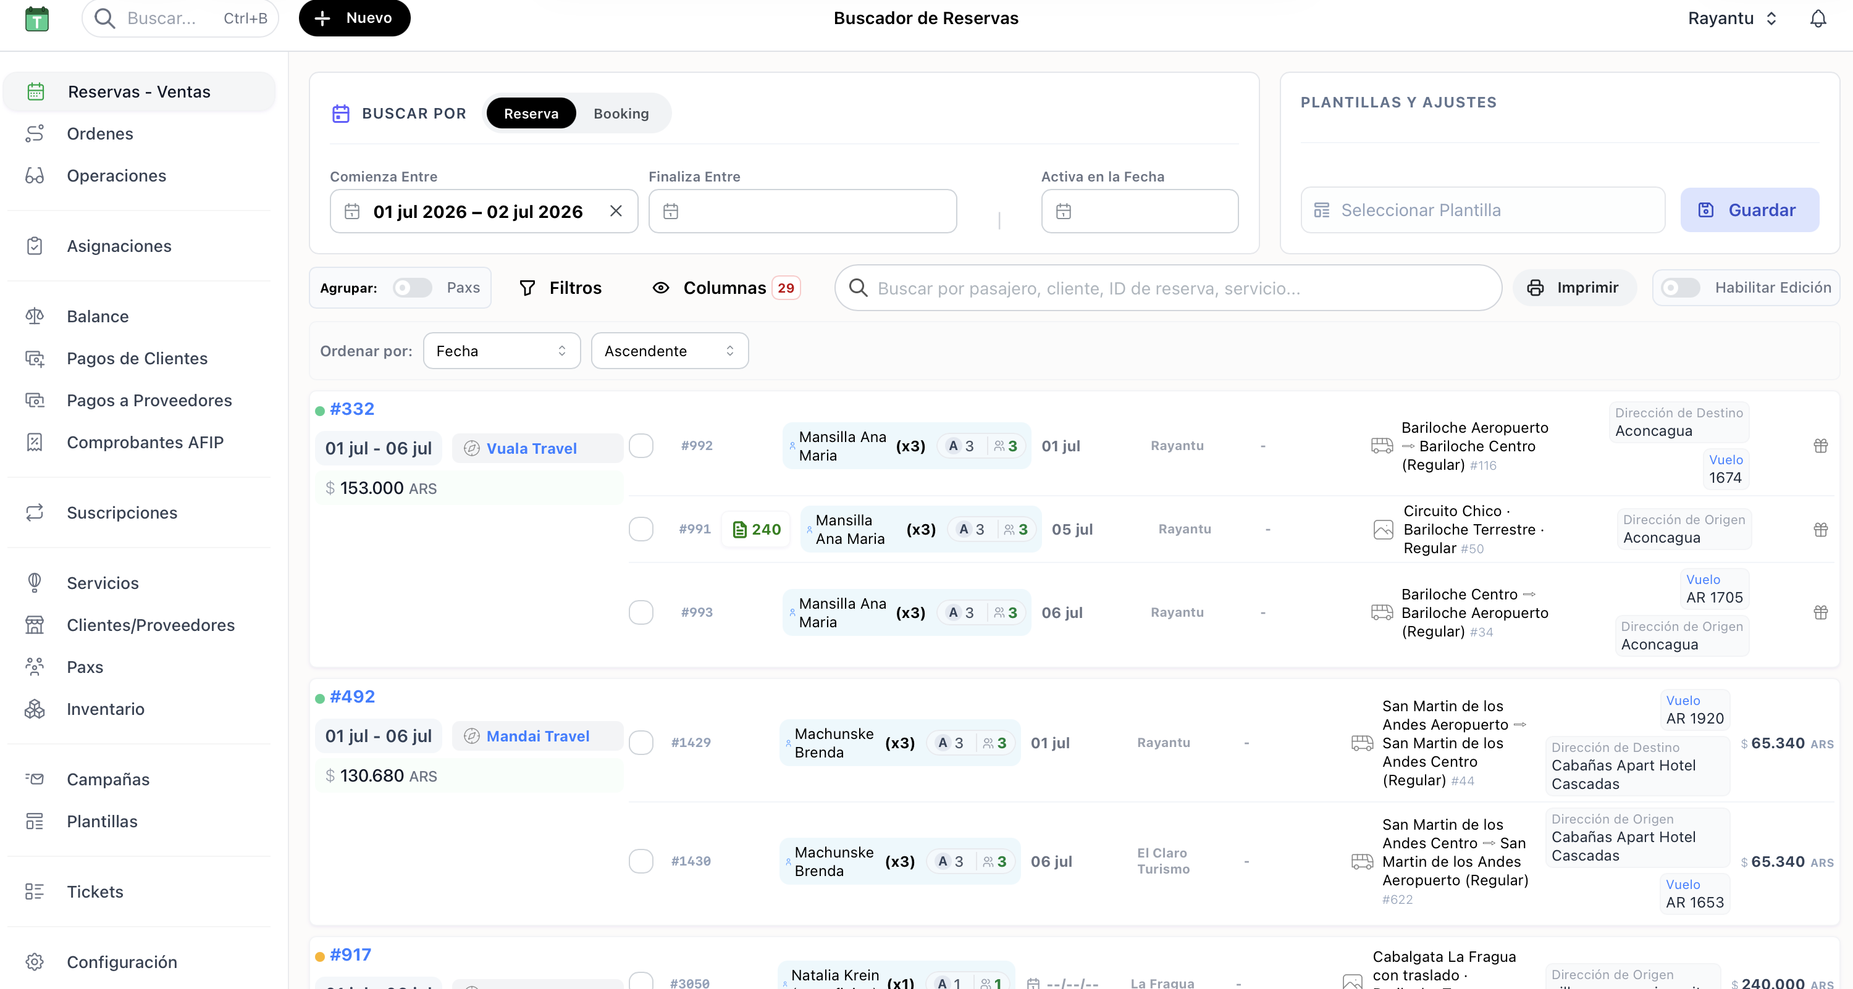This screenshot has width=1853, height=989.
Task: Click the Comprobantes AFIP receipt icon
Action: (x=35, y=442)
